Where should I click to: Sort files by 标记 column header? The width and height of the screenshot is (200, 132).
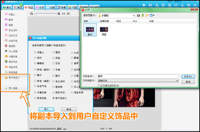tap(123, 21)
